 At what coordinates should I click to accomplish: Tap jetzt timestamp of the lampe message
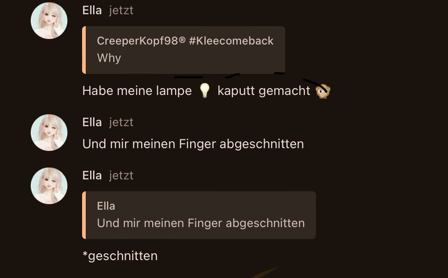121,11
